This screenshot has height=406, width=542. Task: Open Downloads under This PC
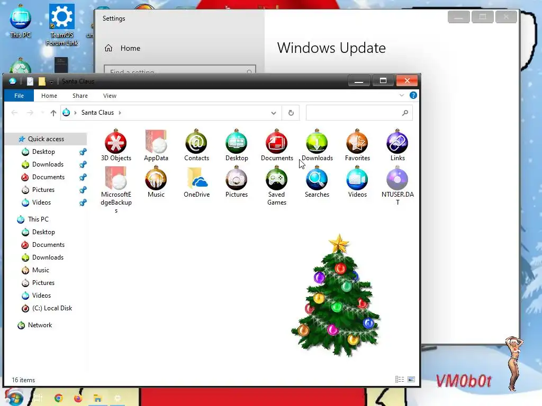48,257
